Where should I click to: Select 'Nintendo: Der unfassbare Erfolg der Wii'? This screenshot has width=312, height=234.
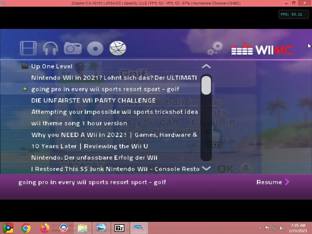[x=94, y=158]
